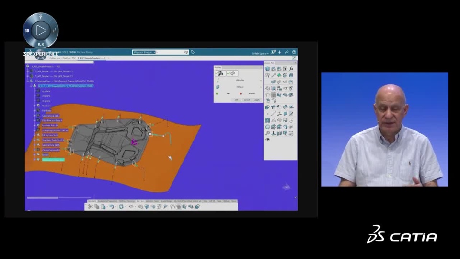Screen dimensions: 460x259
Task: Click the Update icon in bottom toolbar
Action: (121, 207)
